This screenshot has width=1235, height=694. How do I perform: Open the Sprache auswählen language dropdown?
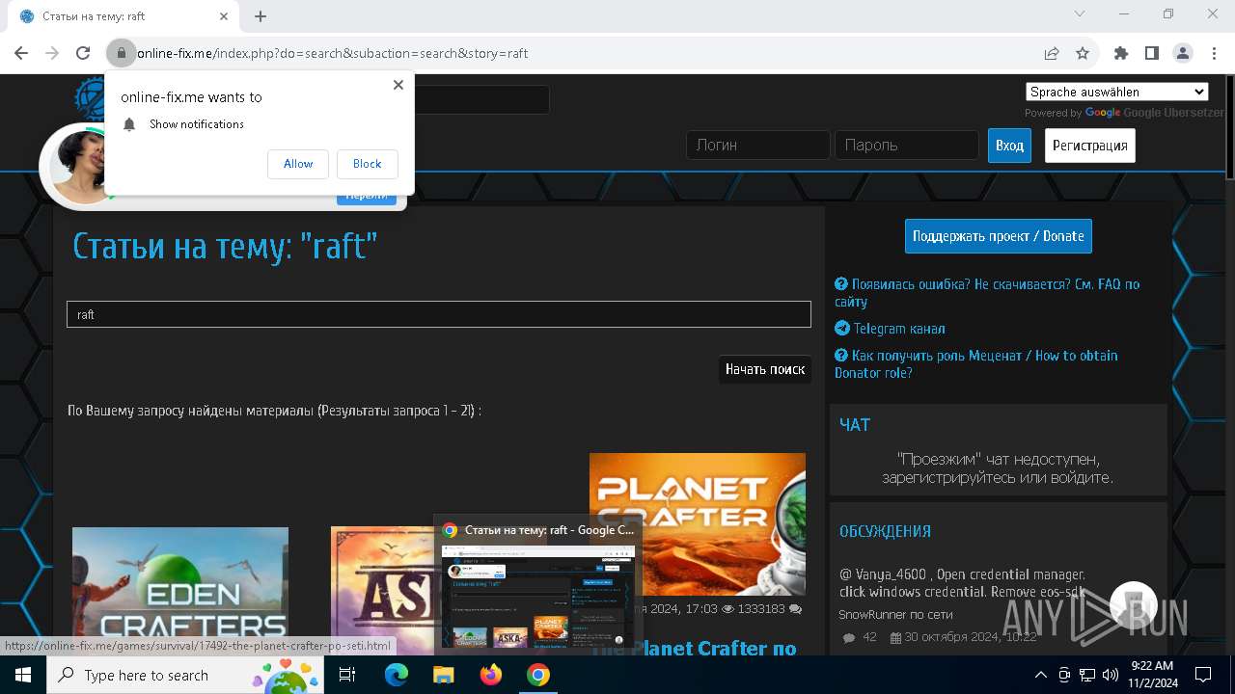pyautogui.click(x=1117, y=92)
